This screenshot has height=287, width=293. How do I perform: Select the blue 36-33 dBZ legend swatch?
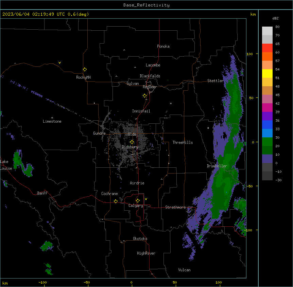coord(267,124)
